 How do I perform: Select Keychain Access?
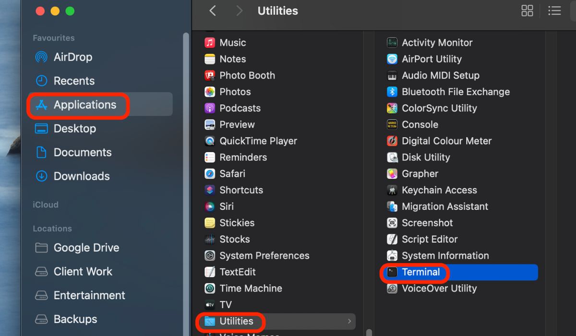(x=440, y=190)
